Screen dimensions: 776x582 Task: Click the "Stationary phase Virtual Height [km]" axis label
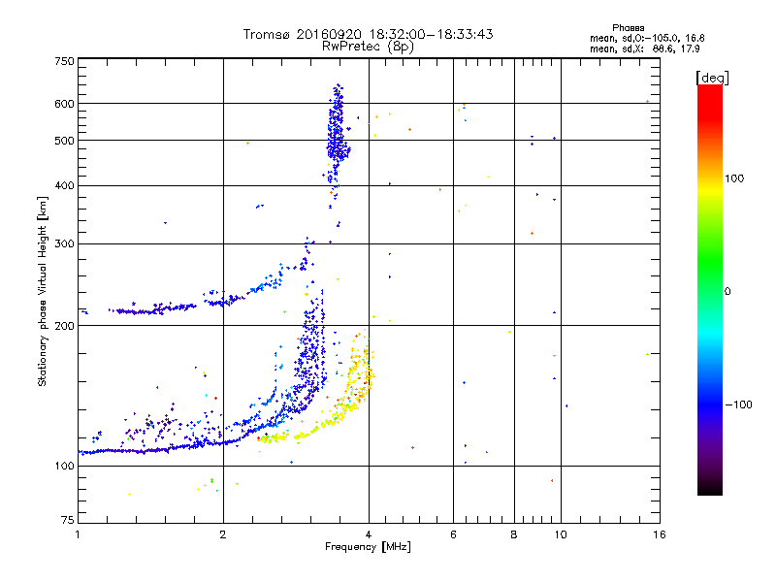42,292
